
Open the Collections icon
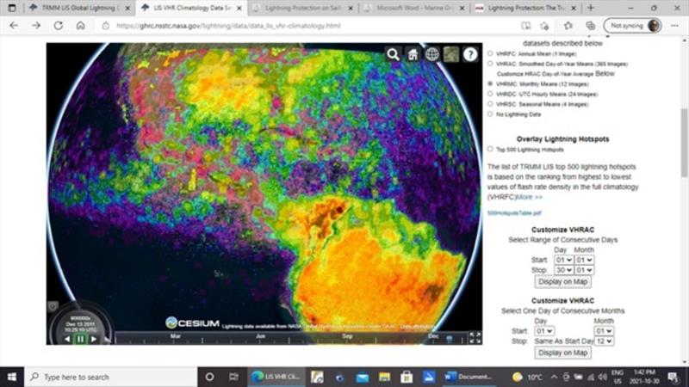click(590, 26)
